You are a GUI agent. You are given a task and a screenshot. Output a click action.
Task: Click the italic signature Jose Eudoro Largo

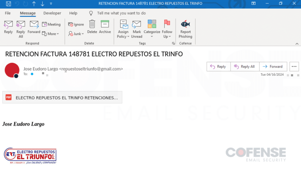(x=23, y=124)
